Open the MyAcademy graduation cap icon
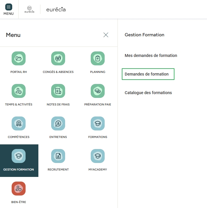 98,156
